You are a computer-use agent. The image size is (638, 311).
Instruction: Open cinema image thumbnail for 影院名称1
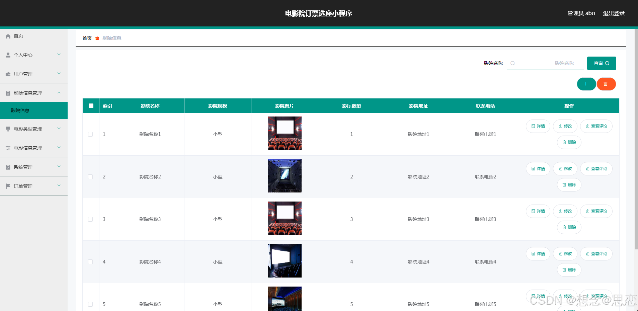285,133
